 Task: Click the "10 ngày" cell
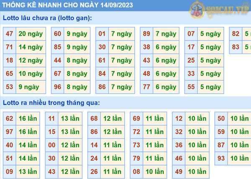coord(31,74)
